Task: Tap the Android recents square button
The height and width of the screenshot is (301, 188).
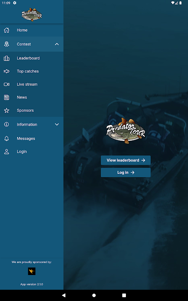Action: pos(124,295)
